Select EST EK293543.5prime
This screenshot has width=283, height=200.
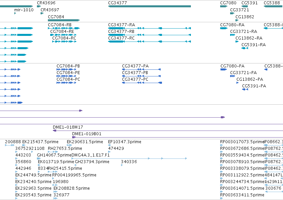pos(33,195)
